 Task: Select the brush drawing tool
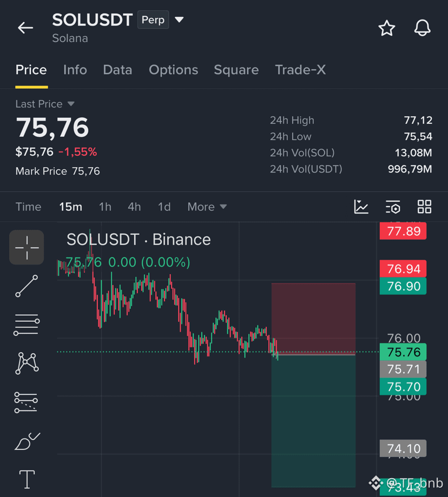coord(27,441)
